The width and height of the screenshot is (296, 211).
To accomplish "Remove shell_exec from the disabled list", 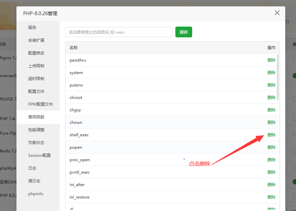I will [271, 135].
